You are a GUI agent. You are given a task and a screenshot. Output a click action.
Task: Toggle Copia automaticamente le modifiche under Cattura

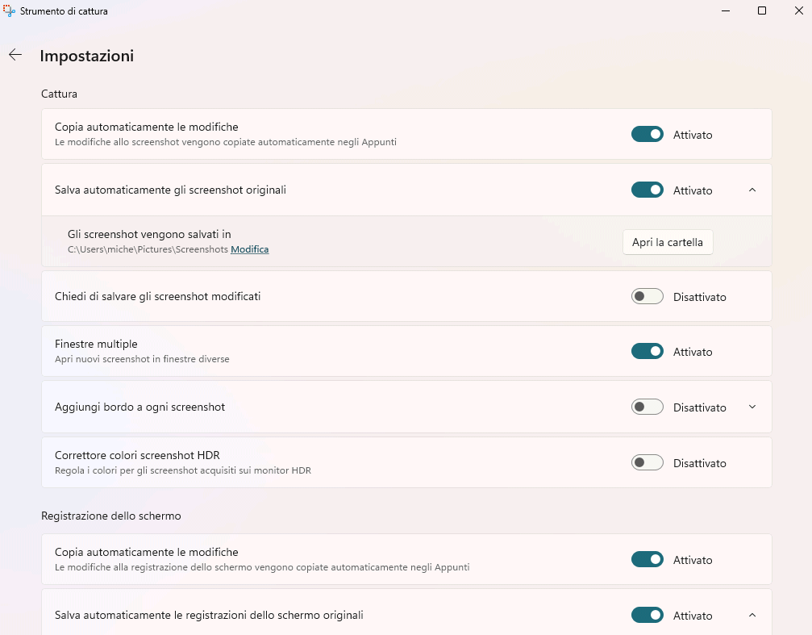647,135
